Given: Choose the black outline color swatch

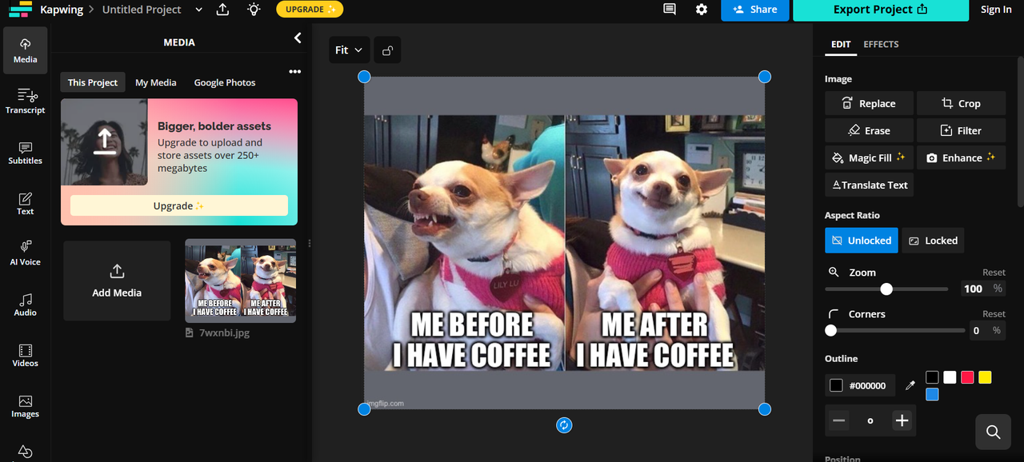Looking at the screenshot, I should click(x=932, y=377).
